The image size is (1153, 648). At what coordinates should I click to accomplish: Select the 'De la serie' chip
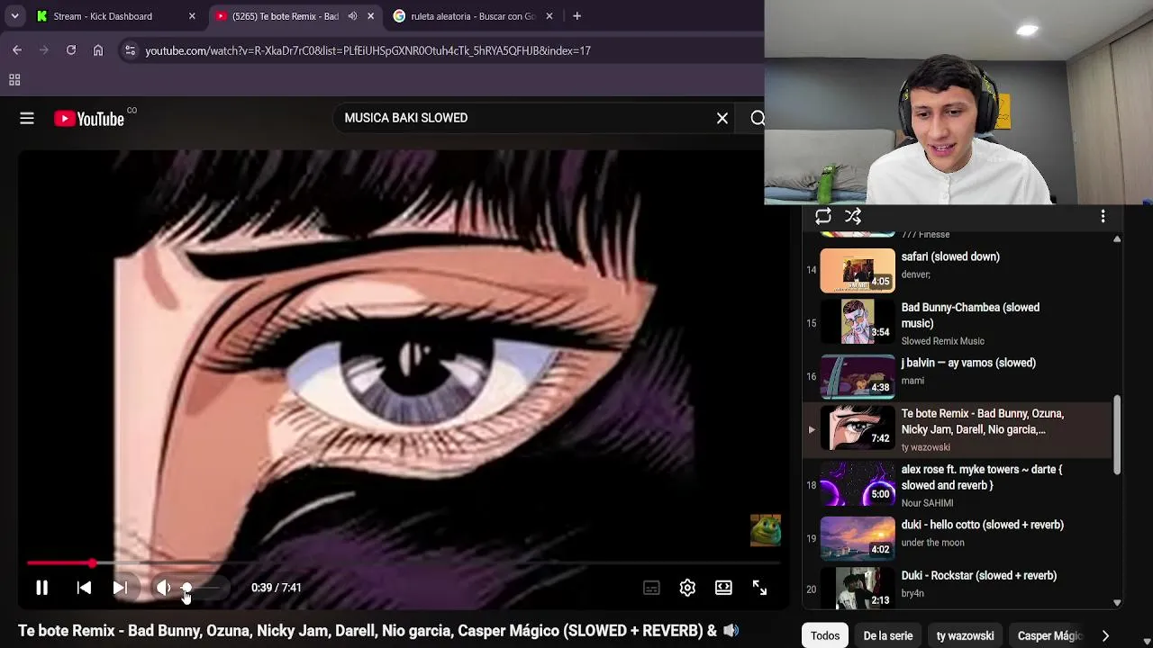pos(888,635)
